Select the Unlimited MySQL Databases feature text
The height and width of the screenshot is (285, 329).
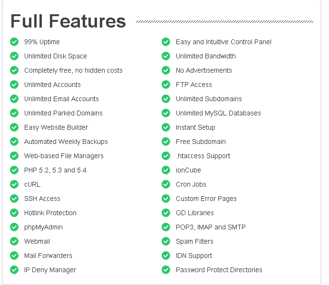[x=218, y=113]
